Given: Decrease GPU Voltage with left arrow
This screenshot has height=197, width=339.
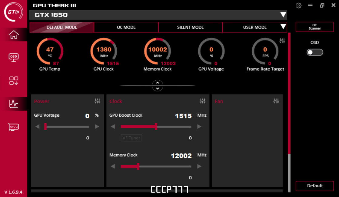Looking at the screenshot, I should (37, 126).
